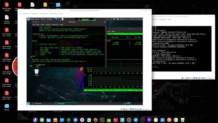218x123 pixels.
Task: Launch the blue browser icon in Parrot panel
Action: tap(57, 19)
